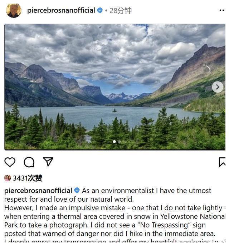The image size is (229, 246).
Task: Click the small liker avatar beside likes count
Action: click(8, 178)
